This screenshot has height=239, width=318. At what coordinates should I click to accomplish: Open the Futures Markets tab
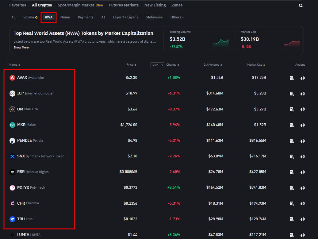coord(124,5)
